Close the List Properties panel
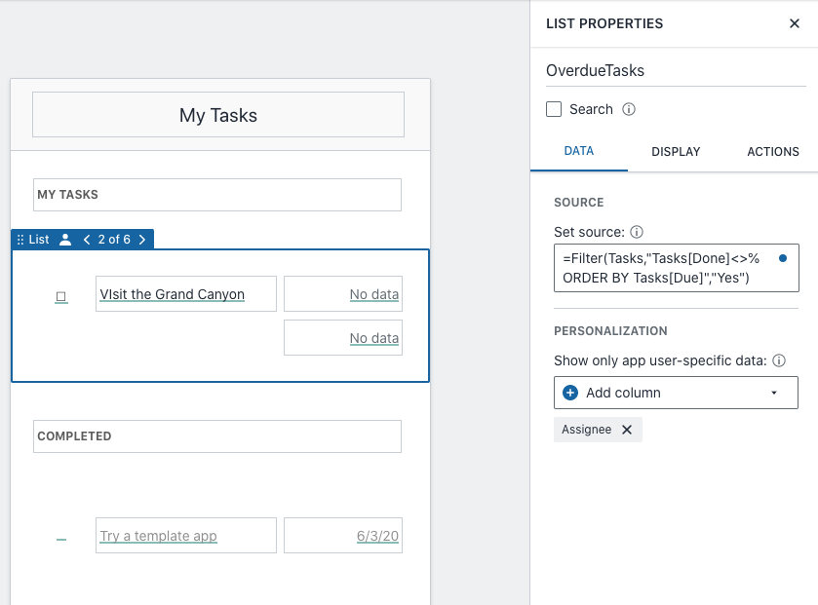 (x=794, y=23)
